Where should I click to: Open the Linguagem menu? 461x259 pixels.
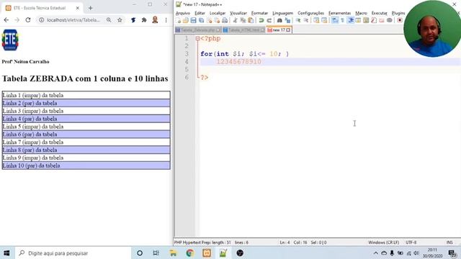pyautogui.click(x=282, y=13)
